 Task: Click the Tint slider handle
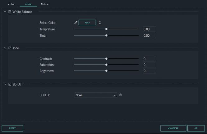click(x=106, y=35)
